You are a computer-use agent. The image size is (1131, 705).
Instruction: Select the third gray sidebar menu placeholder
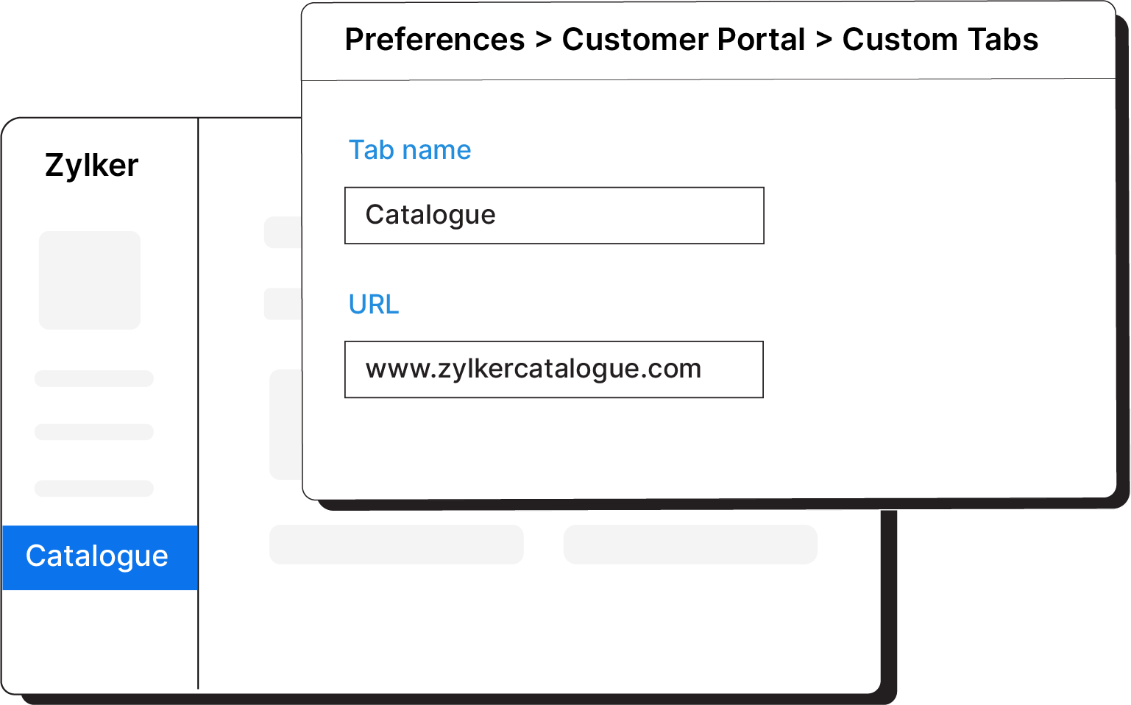[94, 489]
